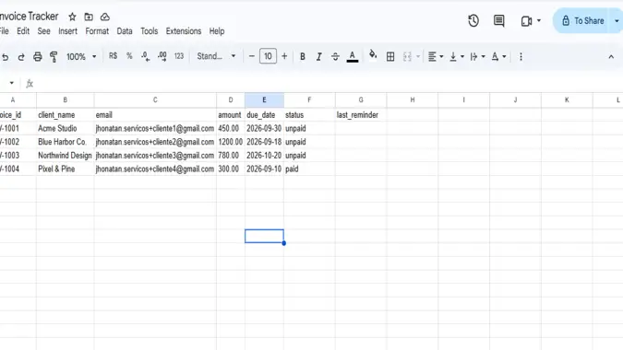Increase font size with plus button
This screenshot has height=350, width=623.
coord(284,56)
